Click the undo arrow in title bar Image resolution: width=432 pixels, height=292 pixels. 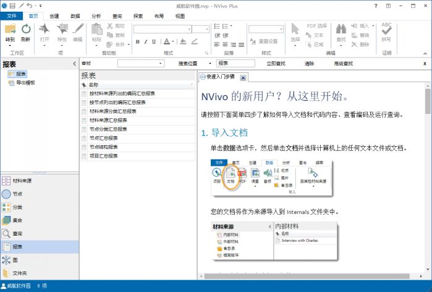(x=29, y=6)
